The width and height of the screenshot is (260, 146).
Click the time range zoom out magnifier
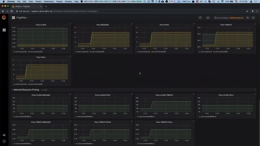tap(247, 18)
